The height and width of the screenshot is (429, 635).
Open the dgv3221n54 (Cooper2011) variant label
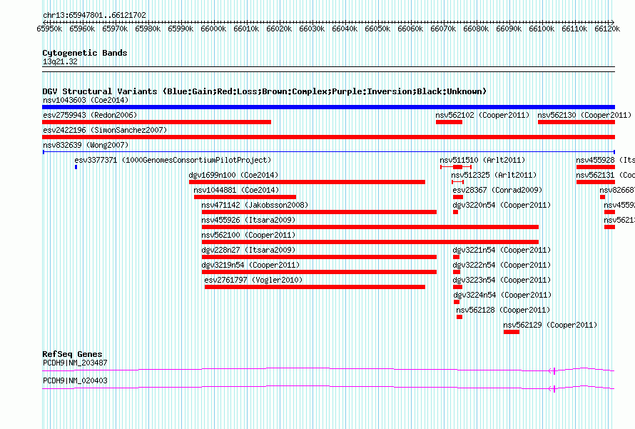click(502, 250)
